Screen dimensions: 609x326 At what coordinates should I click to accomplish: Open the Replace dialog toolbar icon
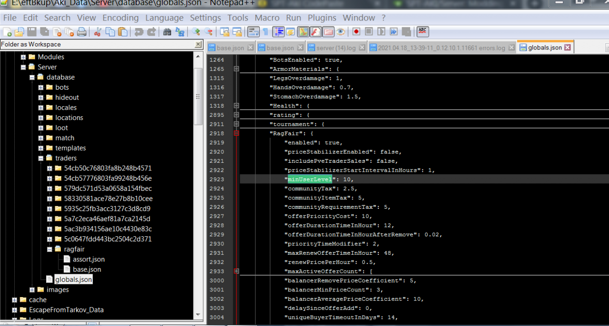point(180,32)
